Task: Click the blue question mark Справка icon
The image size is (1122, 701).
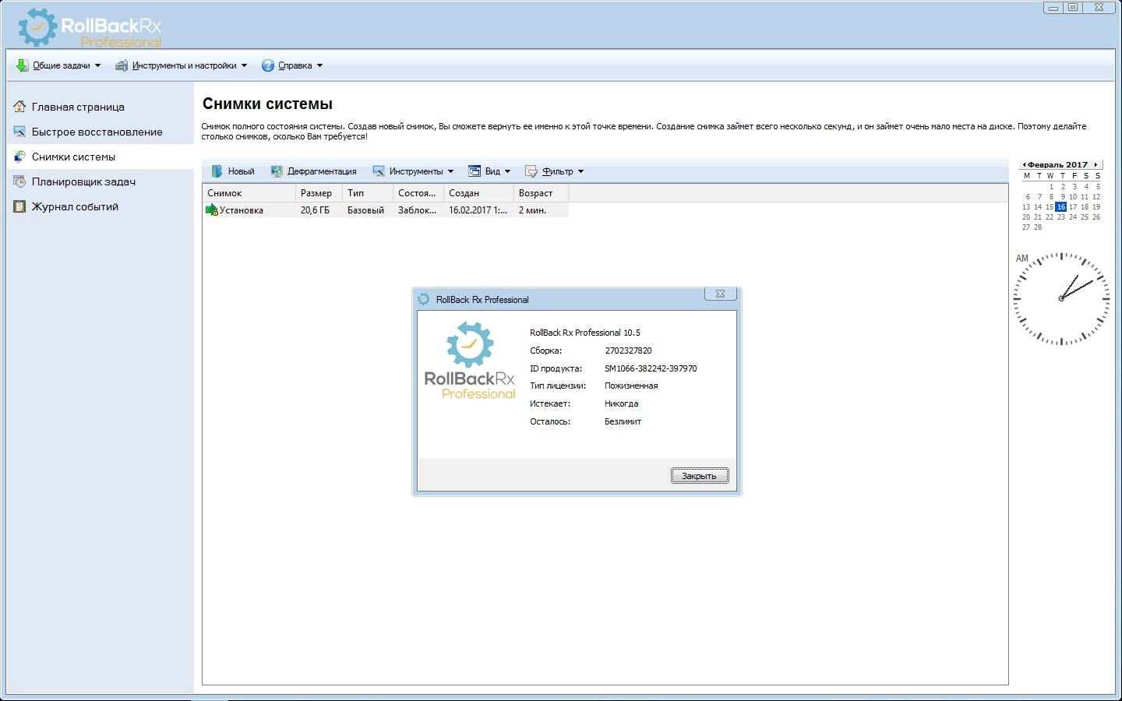Action: pos(268,65)
